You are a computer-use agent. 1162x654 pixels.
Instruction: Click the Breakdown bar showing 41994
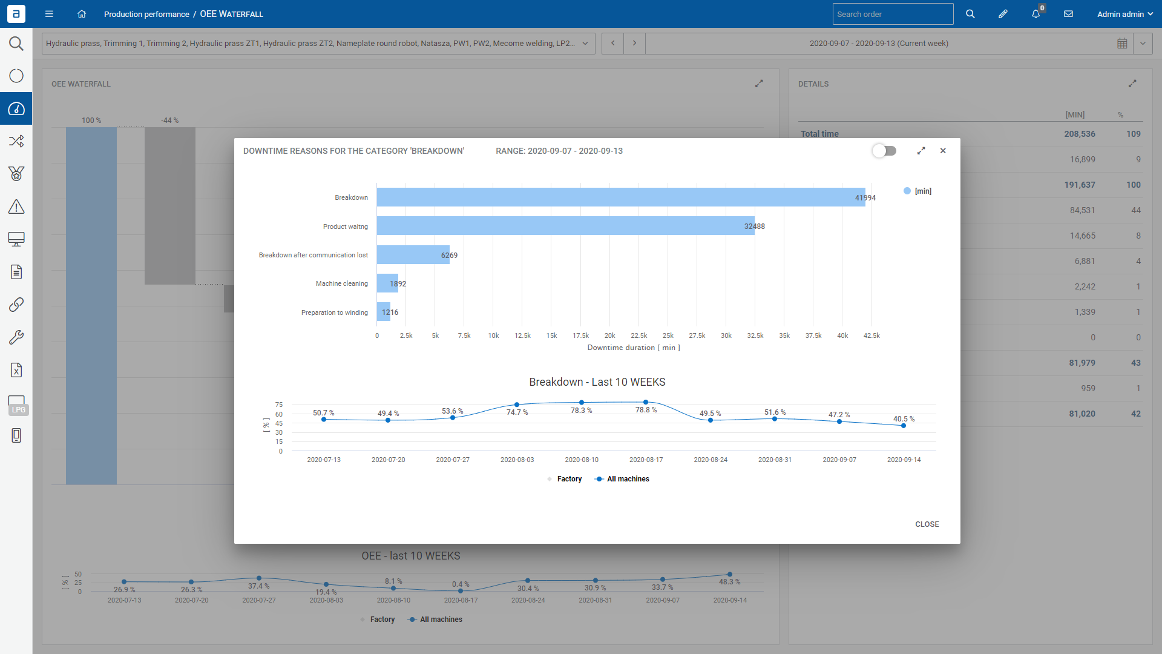(621, 197)
